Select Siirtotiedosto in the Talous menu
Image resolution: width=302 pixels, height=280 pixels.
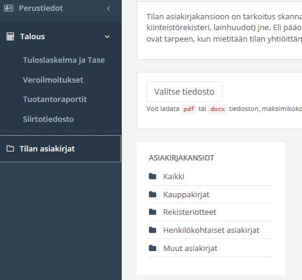(x=48, y=119)
